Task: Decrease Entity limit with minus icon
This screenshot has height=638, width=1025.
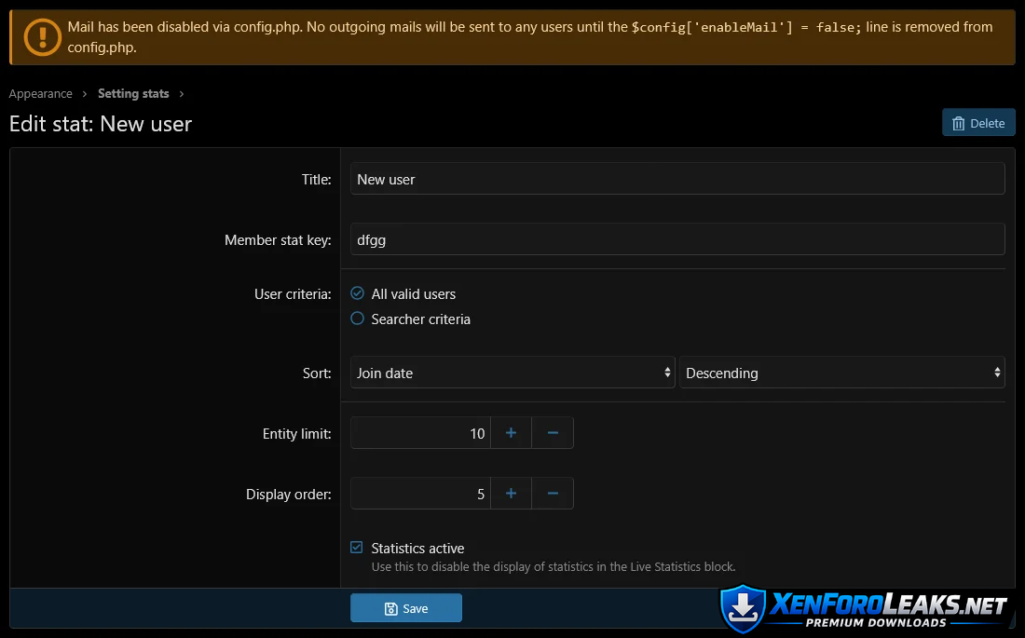Action: pos(553,433)
